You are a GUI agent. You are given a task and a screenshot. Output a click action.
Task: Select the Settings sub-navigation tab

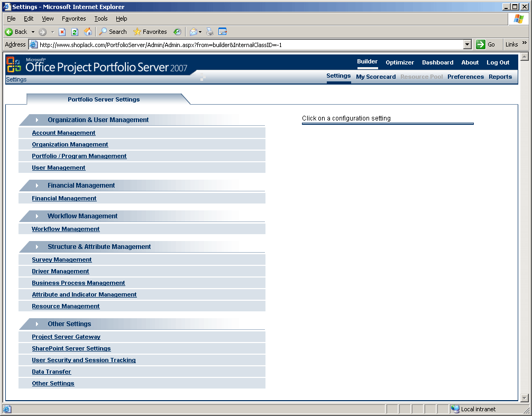(x=338, y=76)
